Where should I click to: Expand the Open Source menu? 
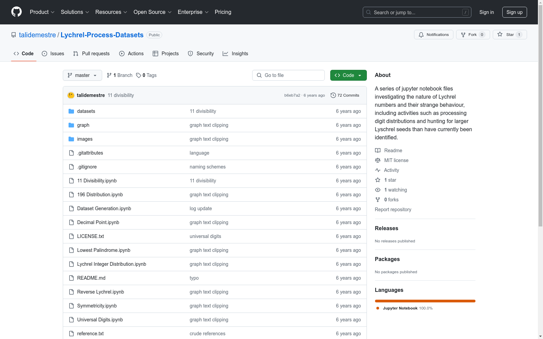pos(153,12)
